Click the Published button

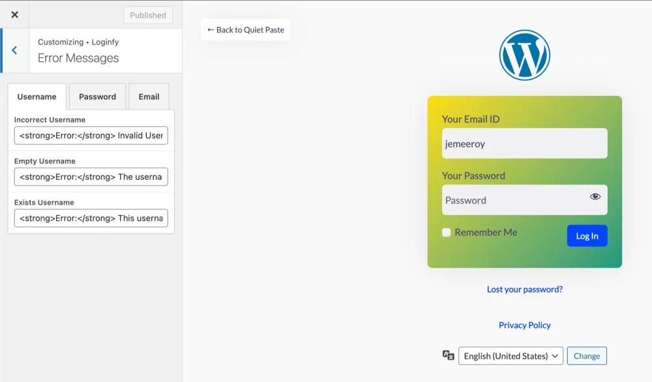pos(147,16)
